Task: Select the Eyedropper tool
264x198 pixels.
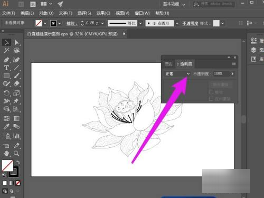Action: coord(6,127)
